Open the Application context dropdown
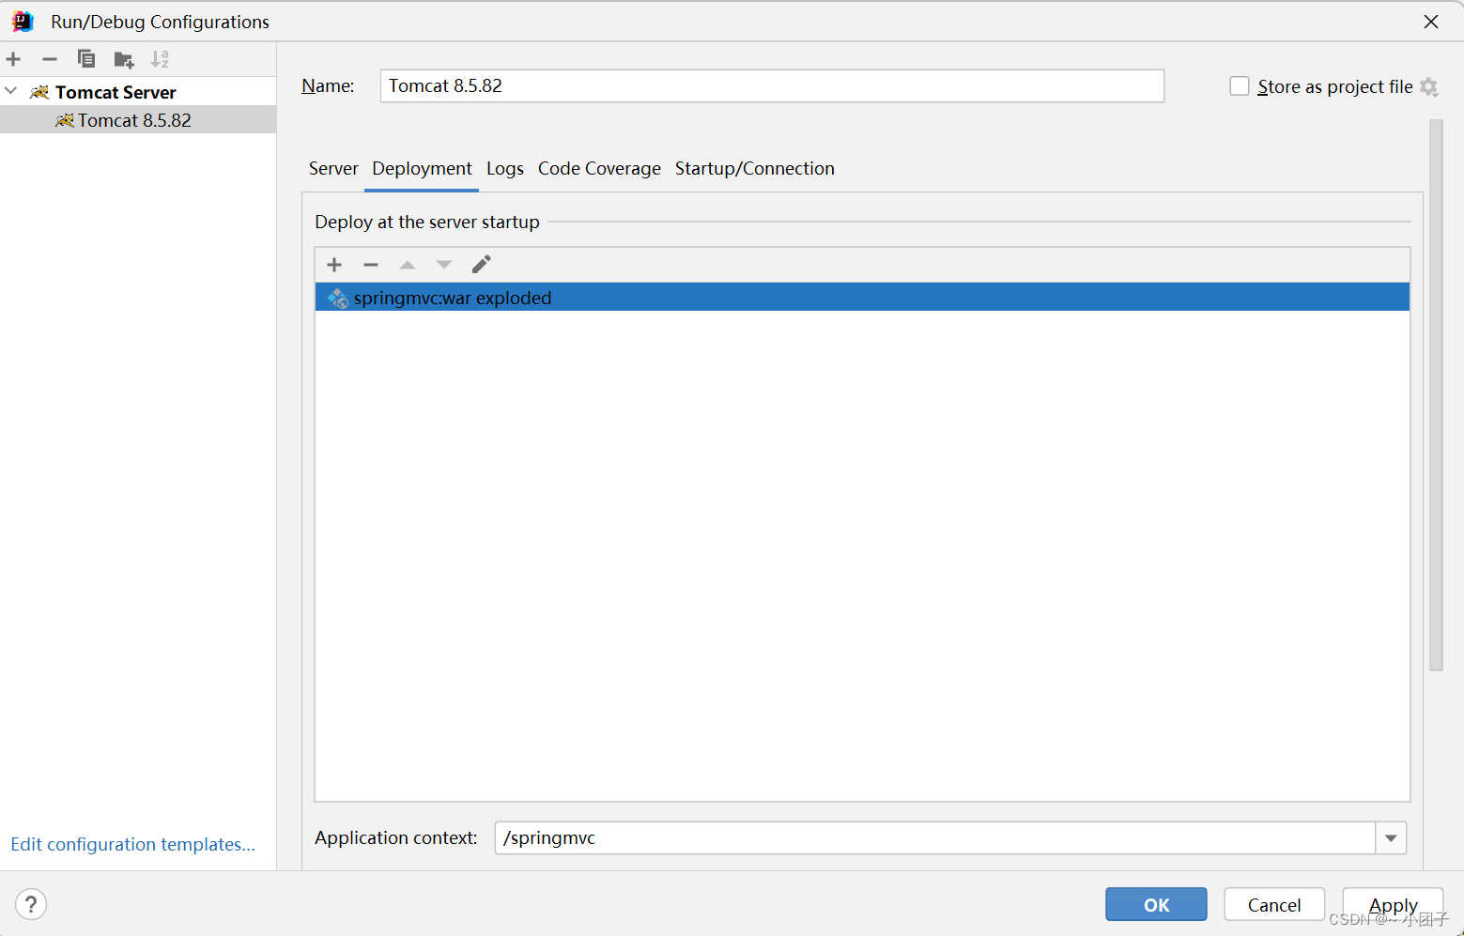This screenshot has width=1464, height=936. 1391,838
